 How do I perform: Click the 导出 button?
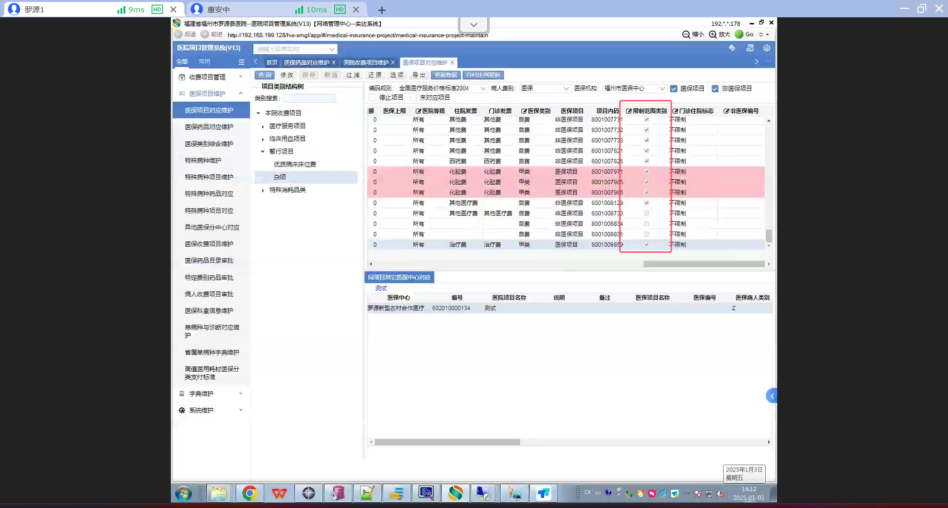pos(419,75)
